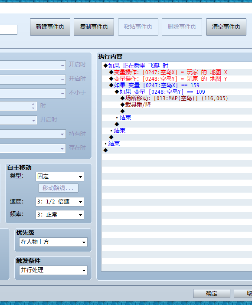This screenshot has height=305, width=252.
Task: Select the empty diamond line below 载具乘/降
Action: click(177, 111)
